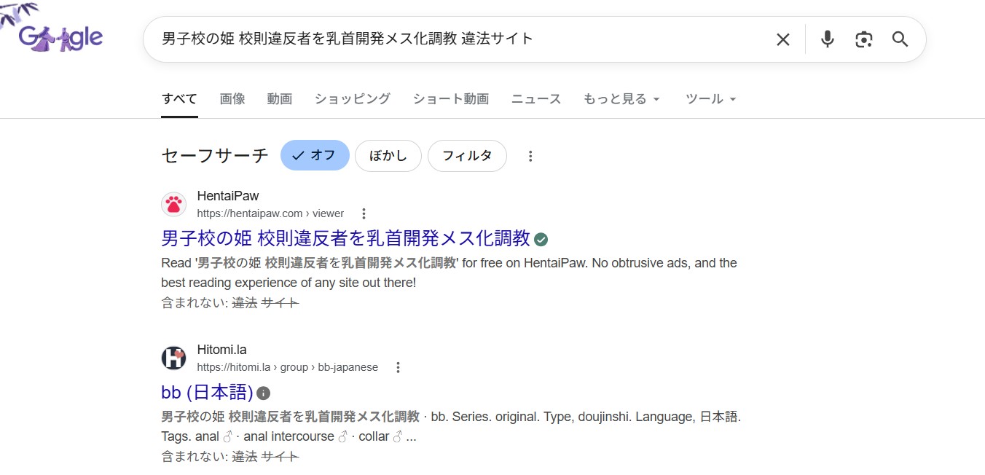
Task: Switch to the 動画 tab
Action: pos(280,99)
